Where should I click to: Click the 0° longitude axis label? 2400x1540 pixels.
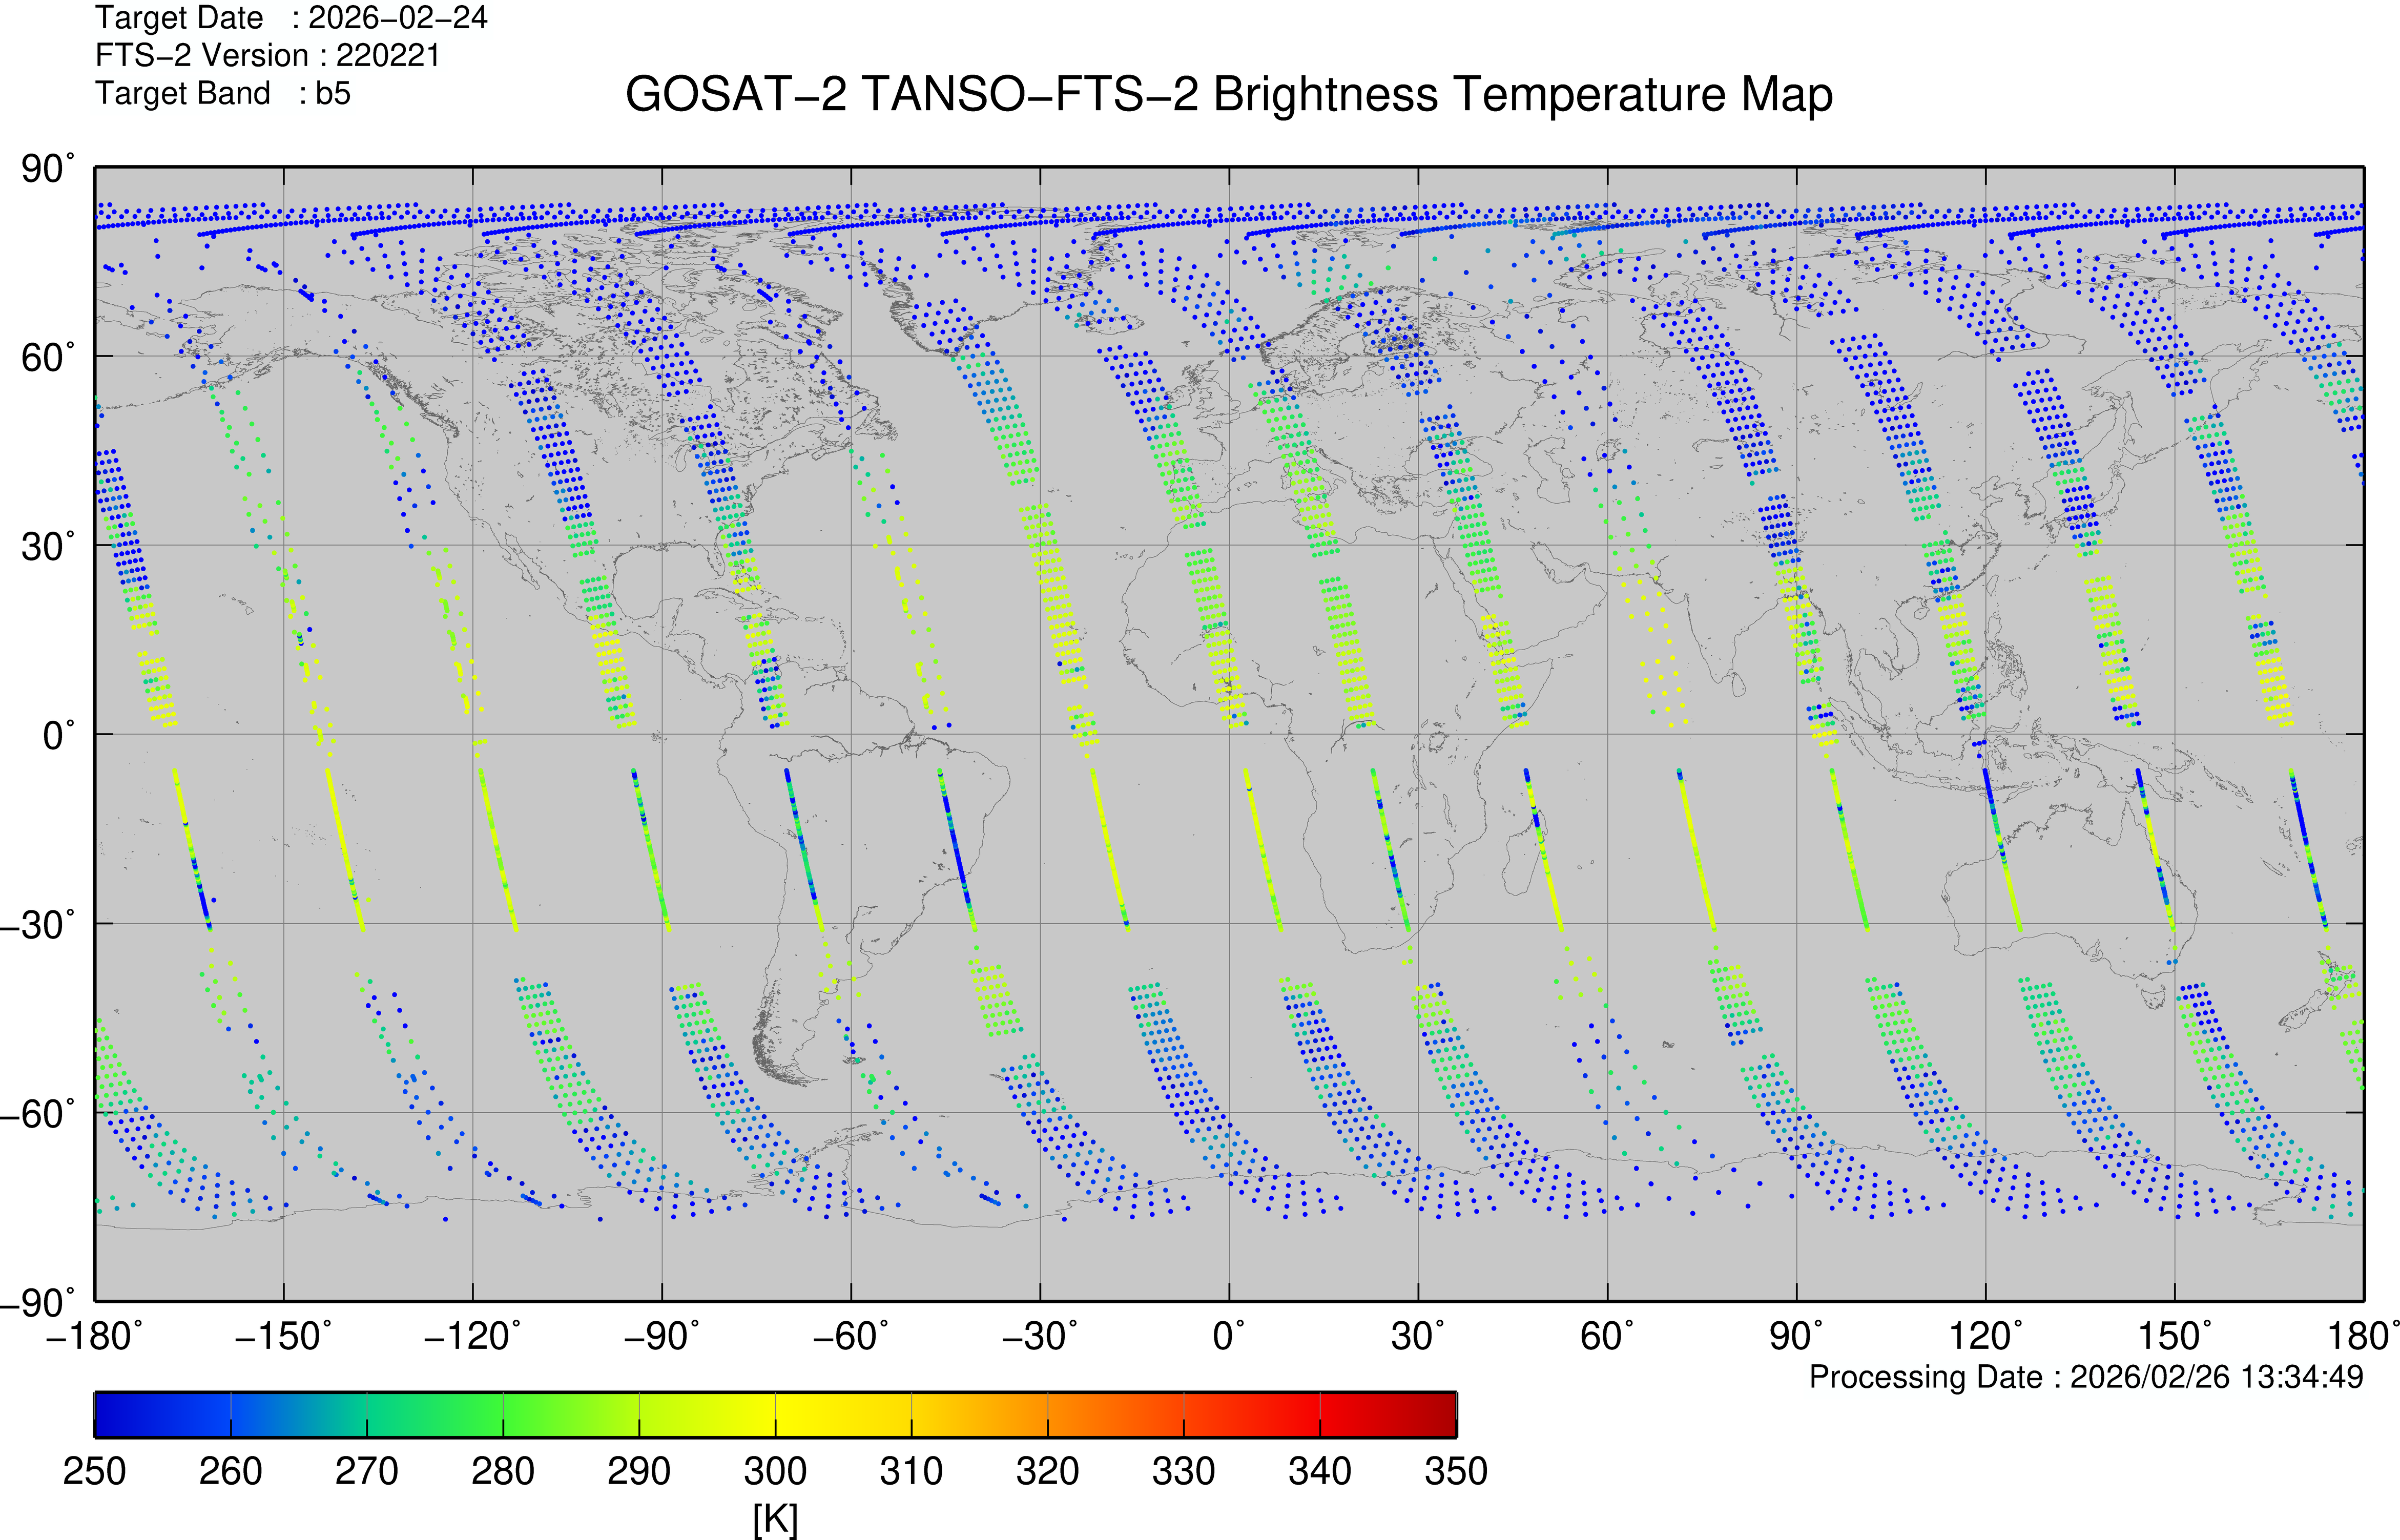(x=1228, y=1336)
